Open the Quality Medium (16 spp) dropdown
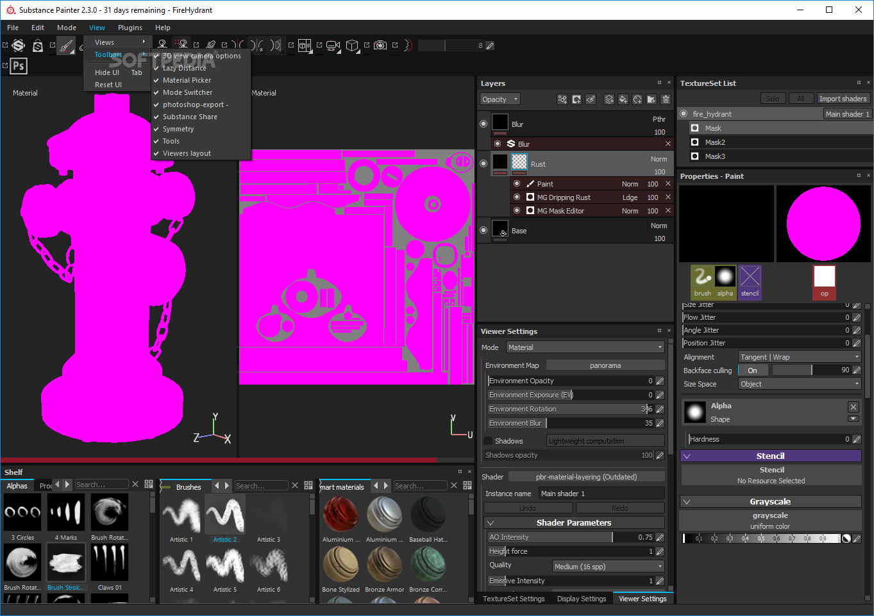Screen dimensions: 874x616 609,567
